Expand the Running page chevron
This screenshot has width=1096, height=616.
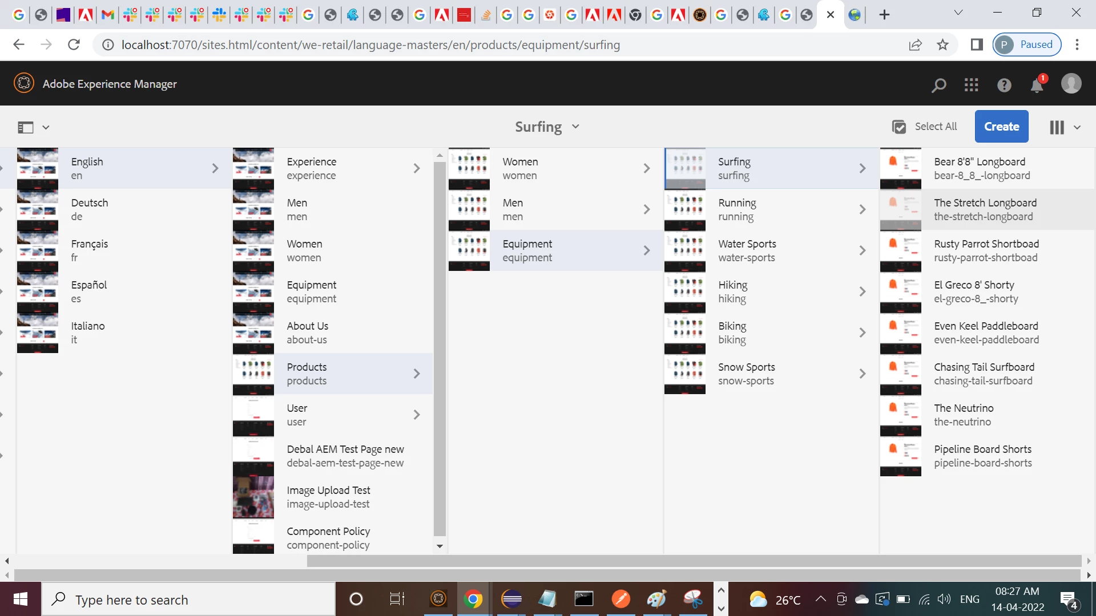(862, 209)
